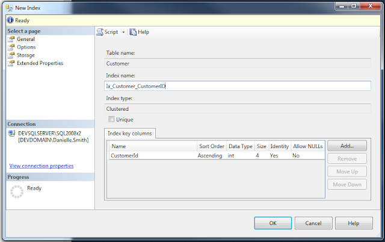385x242 pixels.
Task: Click the Index name input field
Action: tap(238, 86)
